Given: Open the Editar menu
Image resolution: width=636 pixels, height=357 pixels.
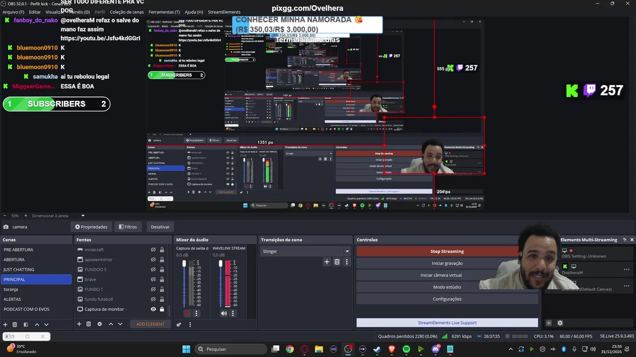Looking at the screenshot, I should pos(35,12).
